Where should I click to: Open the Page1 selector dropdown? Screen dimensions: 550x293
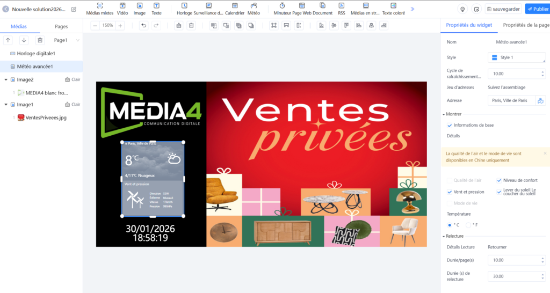point(67,40)
